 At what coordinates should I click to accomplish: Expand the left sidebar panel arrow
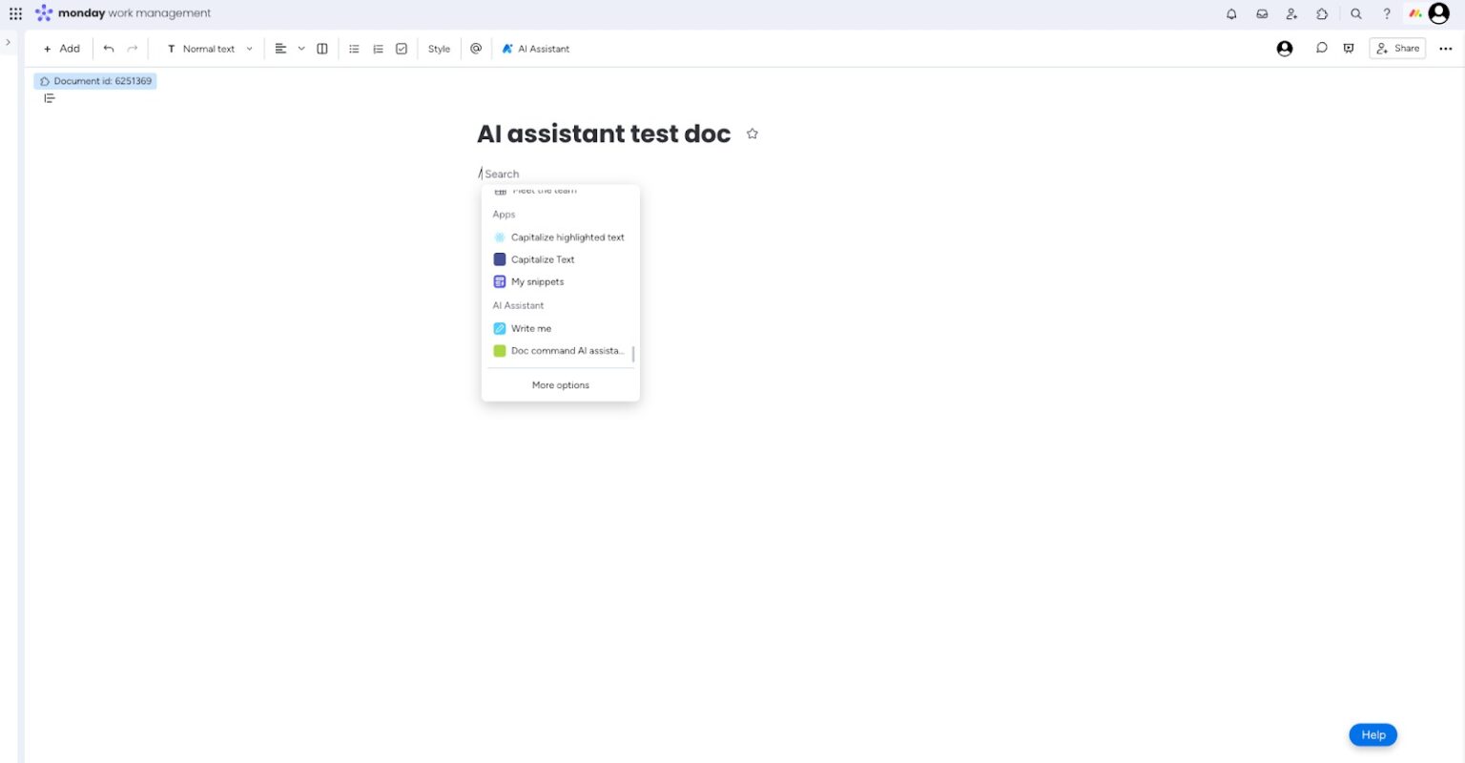tap(9, 42)
